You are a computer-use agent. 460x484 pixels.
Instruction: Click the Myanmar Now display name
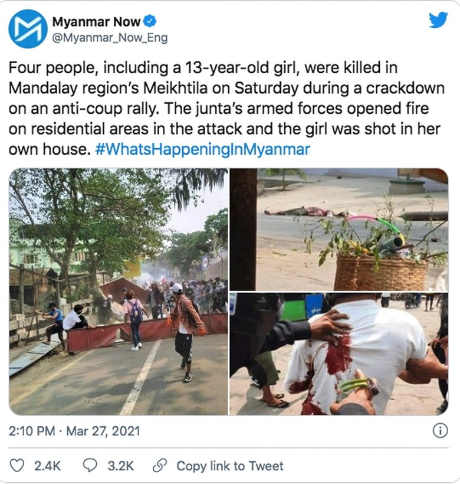96,22
